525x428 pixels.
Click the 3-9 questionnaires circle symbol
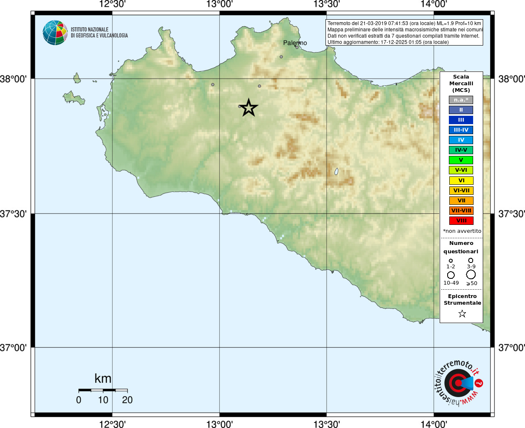pos(471,260)
